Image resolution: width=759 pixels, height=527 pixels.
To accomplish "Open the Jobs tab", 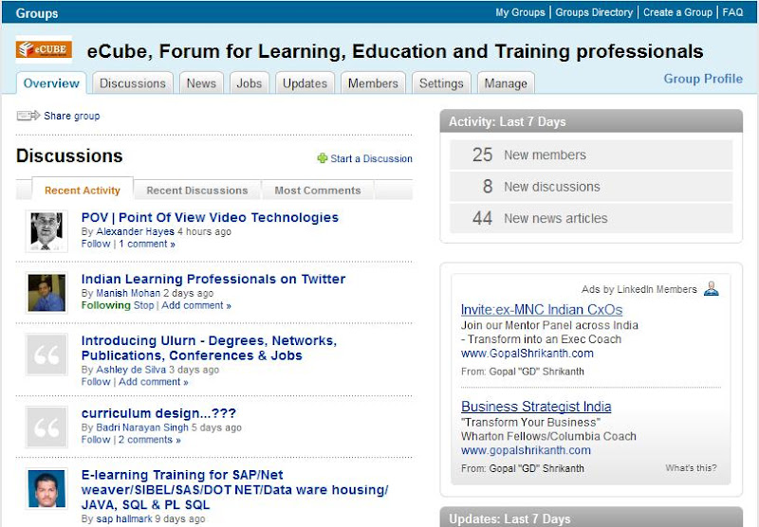I will (250, 83).
